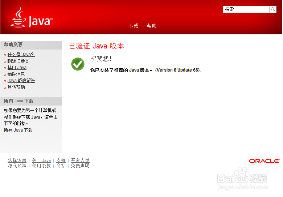Screen dimensions: 283x197
Task: Click 隐私政策 footer link
Action: tap(17, 166)
